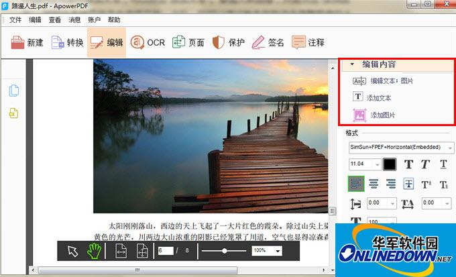The height and width of the screenshot is (277, 456).
Task: Click the zoom slider handle
Action: pos(224,251)
